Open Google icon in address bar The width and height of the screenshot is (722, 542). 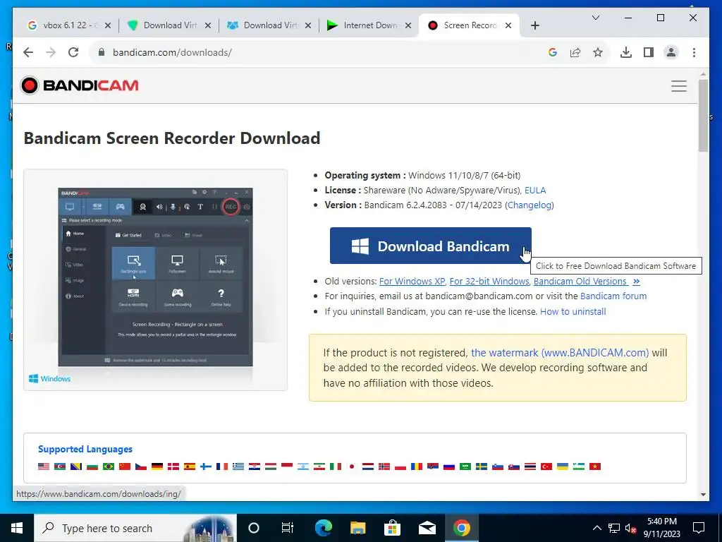[x=553, y=52]
